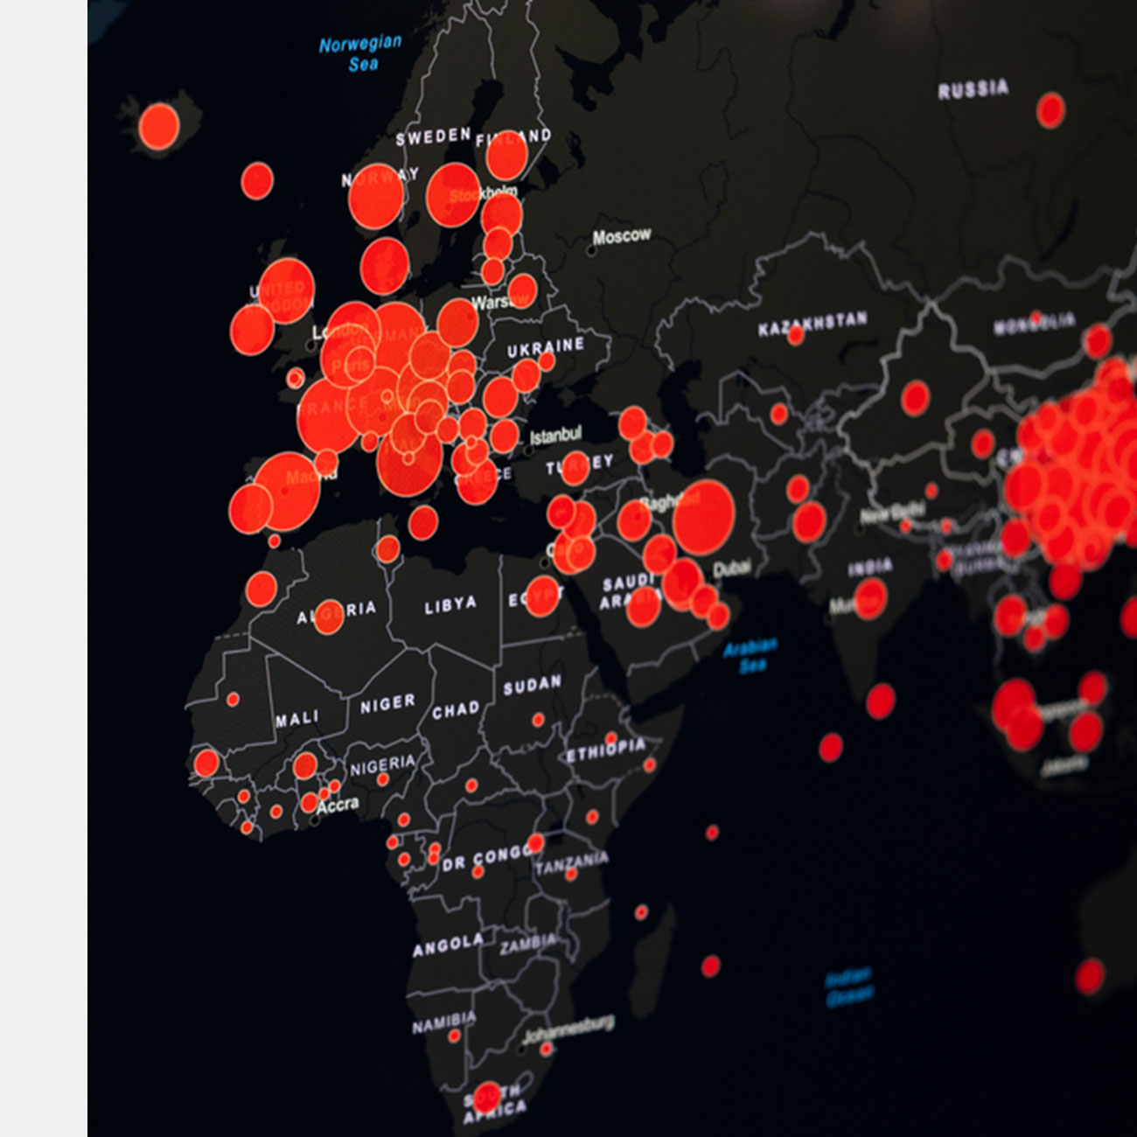Click the KAZAKHSTAN country label

point(813,324)
